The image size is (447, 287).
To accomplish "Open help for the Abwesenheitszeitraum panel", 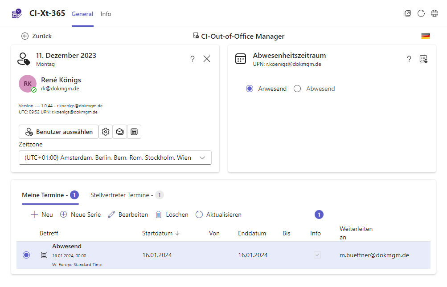I will [409, 59].
